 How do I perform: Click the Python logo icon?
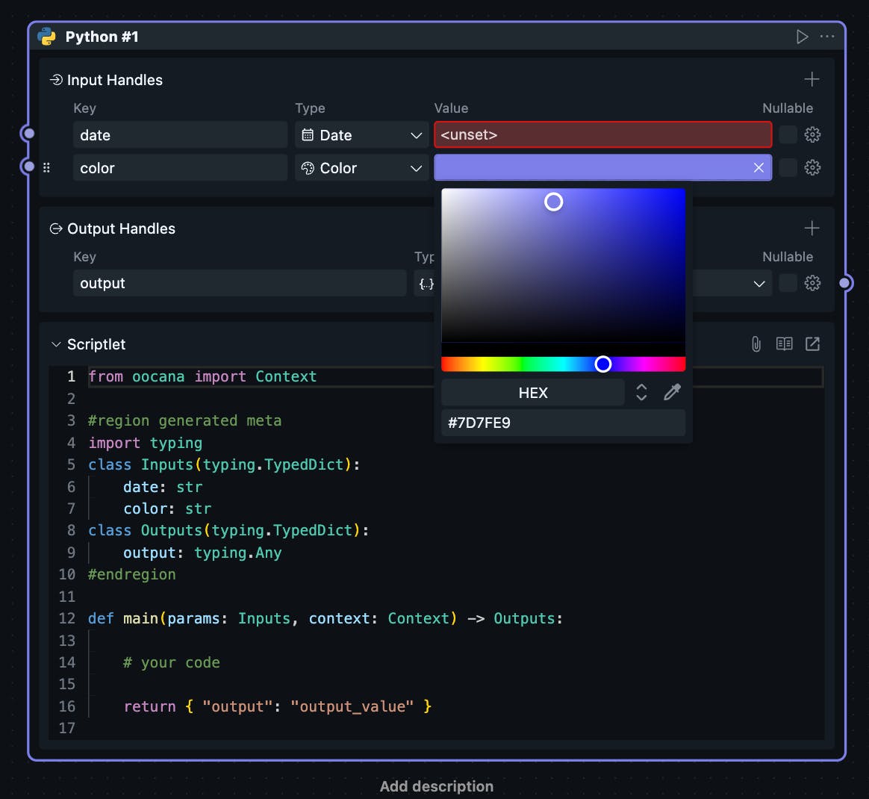pyautogui.click(x=46, y=37)
